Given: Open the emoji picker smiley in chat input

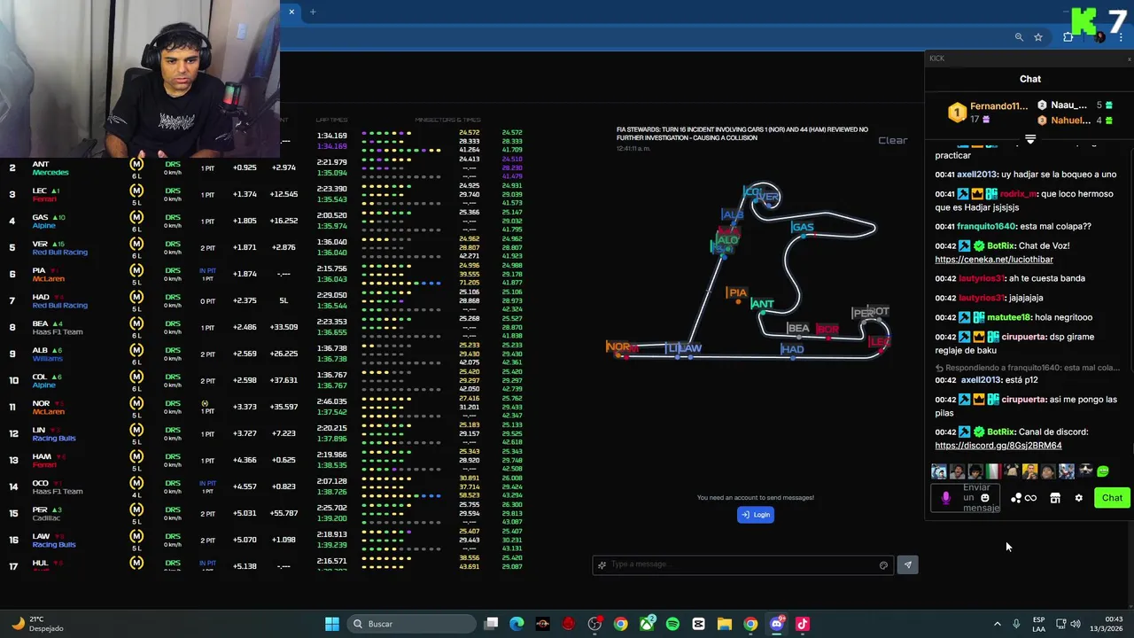Looking at the screenshot, I should click(984, 498).
